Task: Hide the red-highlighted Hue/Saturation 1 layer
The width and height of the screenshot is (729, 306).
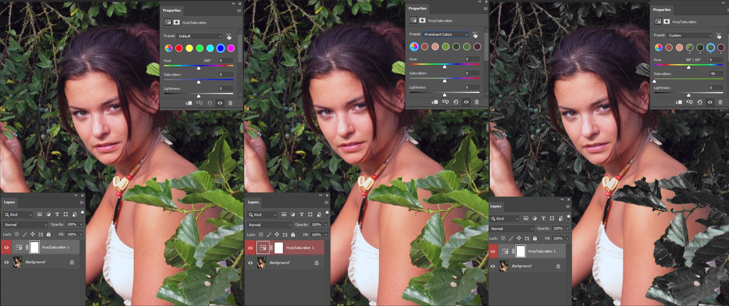Action: point(250,248)
